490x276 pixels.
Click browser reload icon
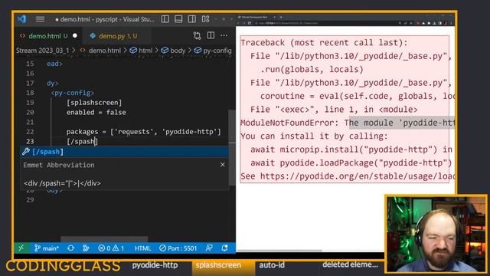[250, 23]
